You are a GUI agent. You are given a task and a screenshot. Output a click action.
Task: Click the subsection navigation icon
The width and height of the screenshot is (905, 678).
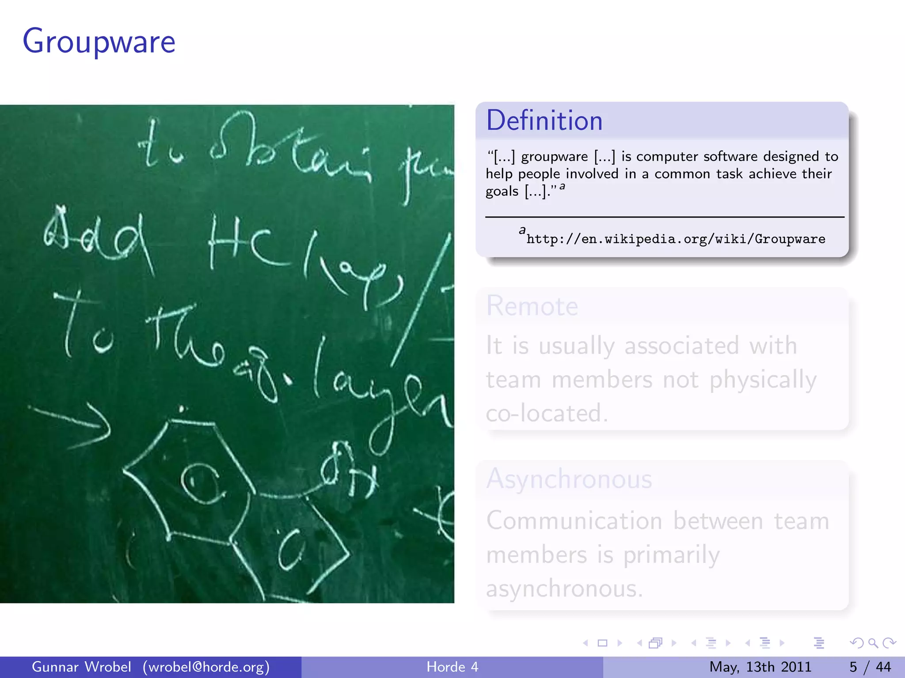pos(711,643)
